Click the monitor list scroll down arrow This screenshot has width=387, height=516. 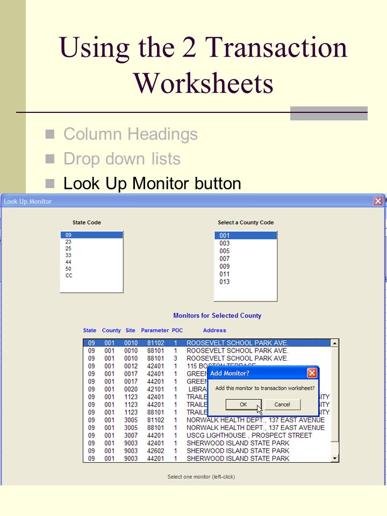[x=334, y=458]
